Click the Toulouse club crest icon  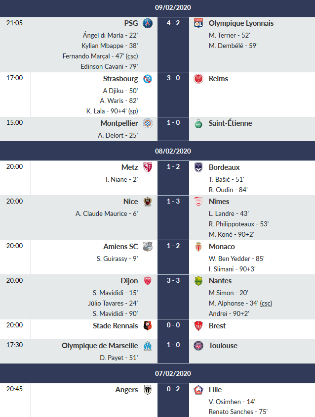(x=198, y=346)
